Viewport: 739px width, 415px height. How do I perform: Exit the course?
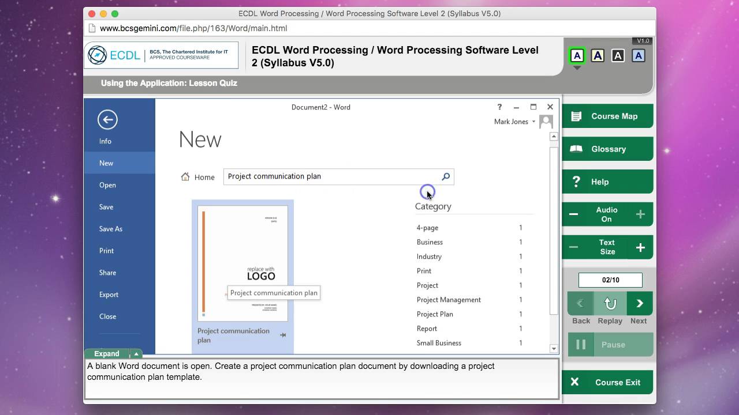click(609, 382)
